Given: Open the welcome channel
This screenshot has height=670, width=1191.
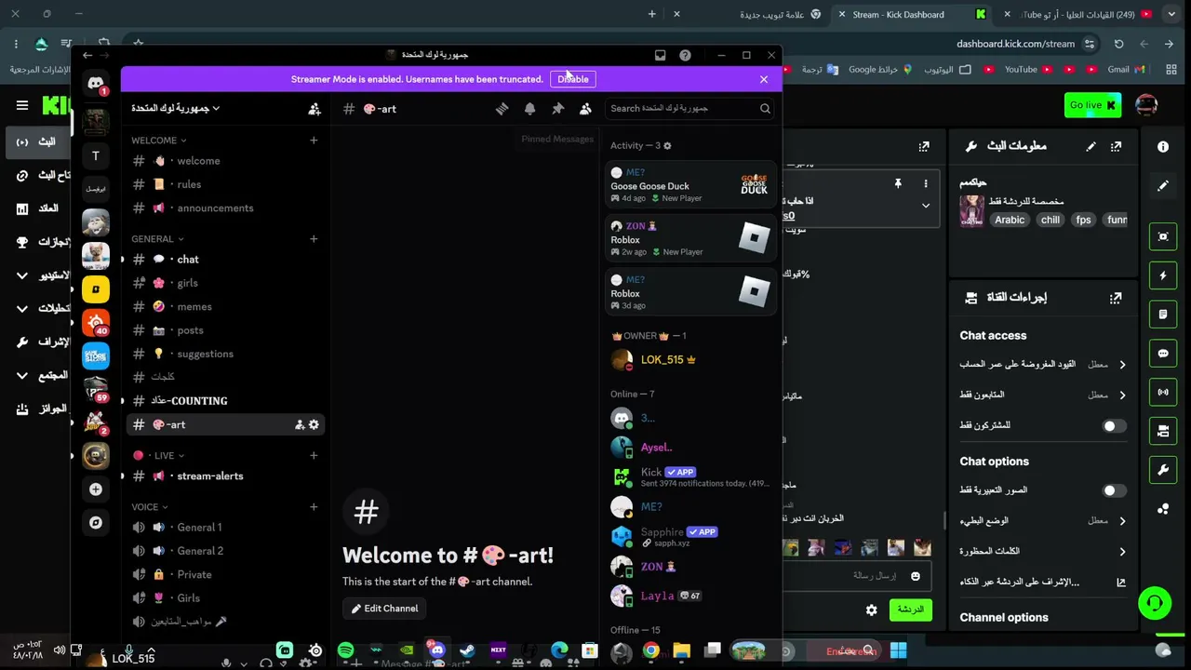Looking at the screenshot, I should click(223, 161).
